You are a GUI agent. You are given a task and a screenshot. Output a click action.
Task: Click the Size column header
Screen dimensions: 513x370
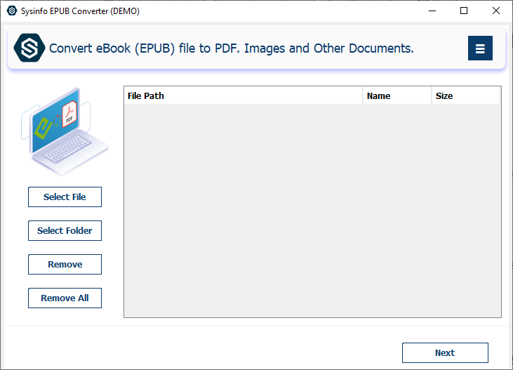click(x=465, y=96)
